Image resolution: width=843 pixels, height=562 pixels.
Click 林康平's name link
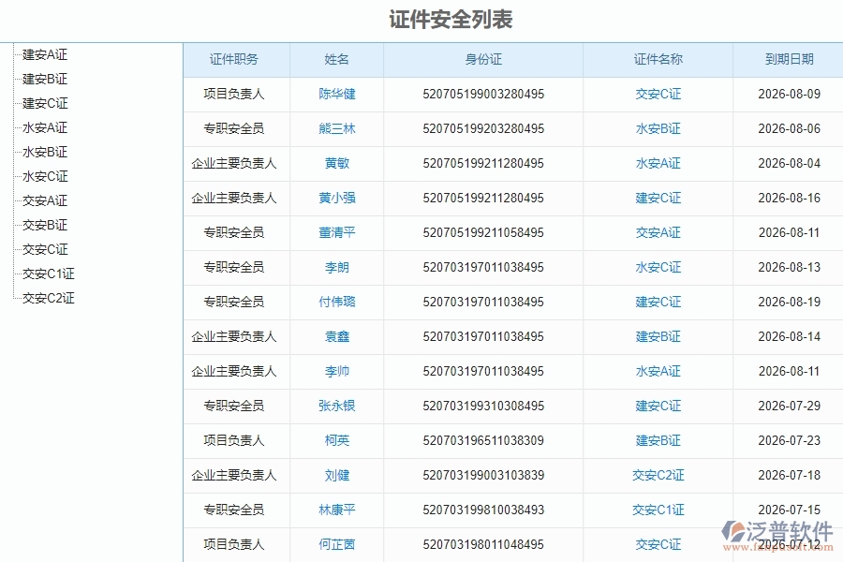[336, 510]
